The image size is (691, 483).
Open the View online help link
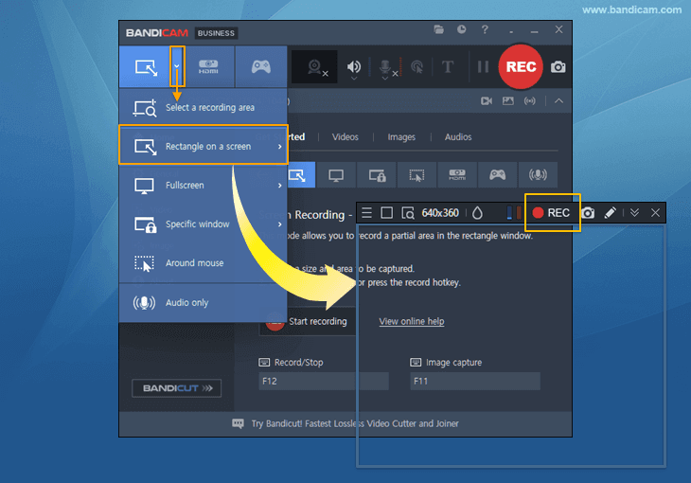(x=412, y=321)
